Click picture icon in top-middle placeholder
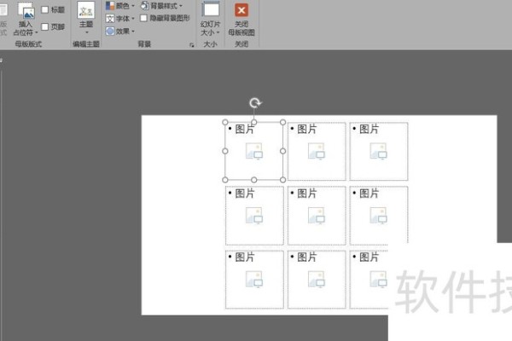The height and width of the screenshot is (341, 512). click(x=317, y=152)
